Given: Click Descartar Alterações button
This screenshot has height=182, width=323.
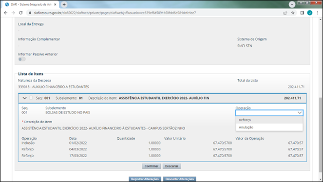Looking at the screenshot, I should click(x=180, y=179).
